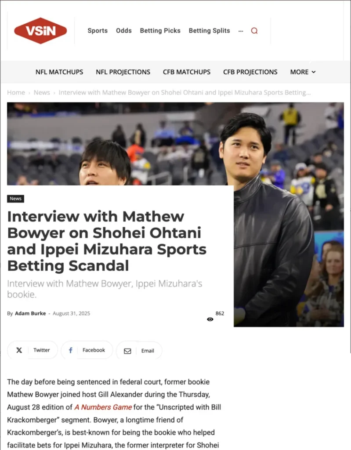
Task: Open the Betting Picks menu
Action: pos(160,31)
